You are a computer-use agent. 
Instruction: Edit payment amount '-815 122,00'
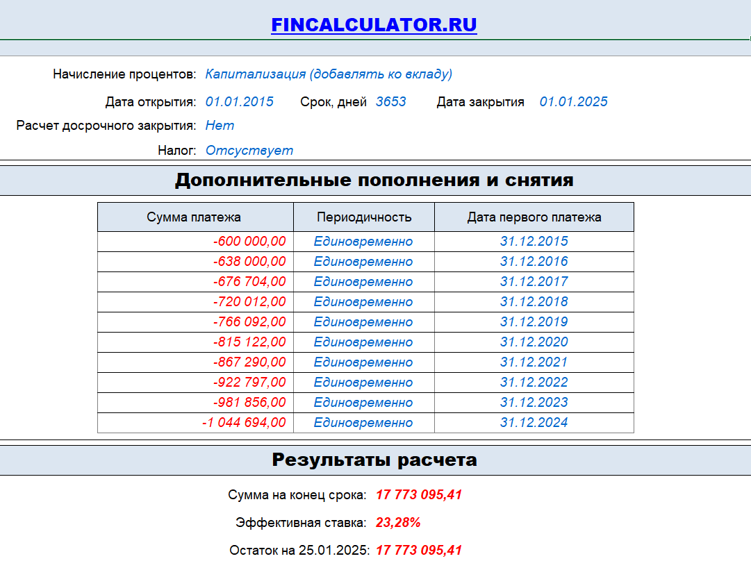(x=250, y=342)
